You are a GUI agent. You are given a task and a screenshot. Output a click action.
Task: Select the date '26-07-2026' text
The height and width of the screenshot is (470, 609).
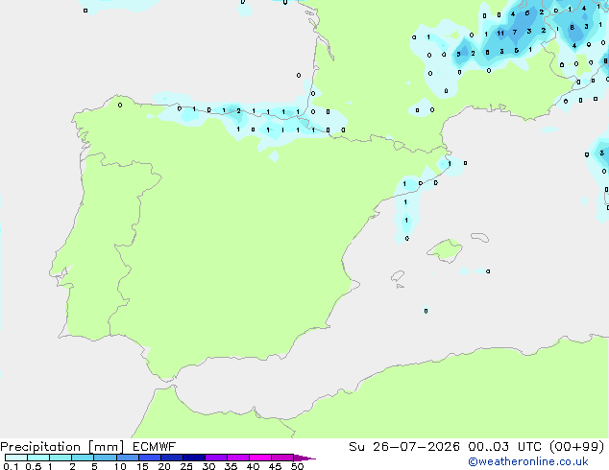click(x=416, y=447)
